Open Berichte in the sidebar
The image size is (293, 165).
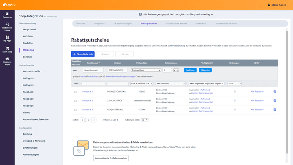coord(27,57)
